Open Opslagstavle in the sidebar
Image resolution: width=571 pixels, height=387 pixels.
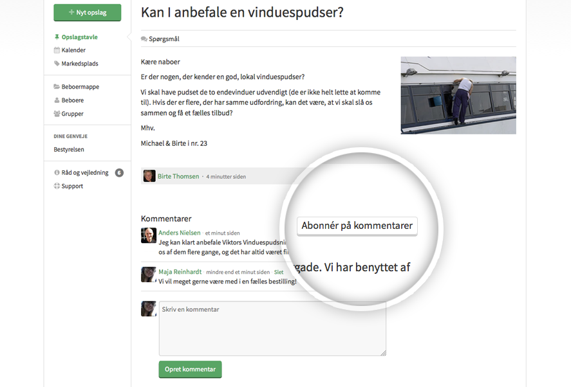click(79, 37)
